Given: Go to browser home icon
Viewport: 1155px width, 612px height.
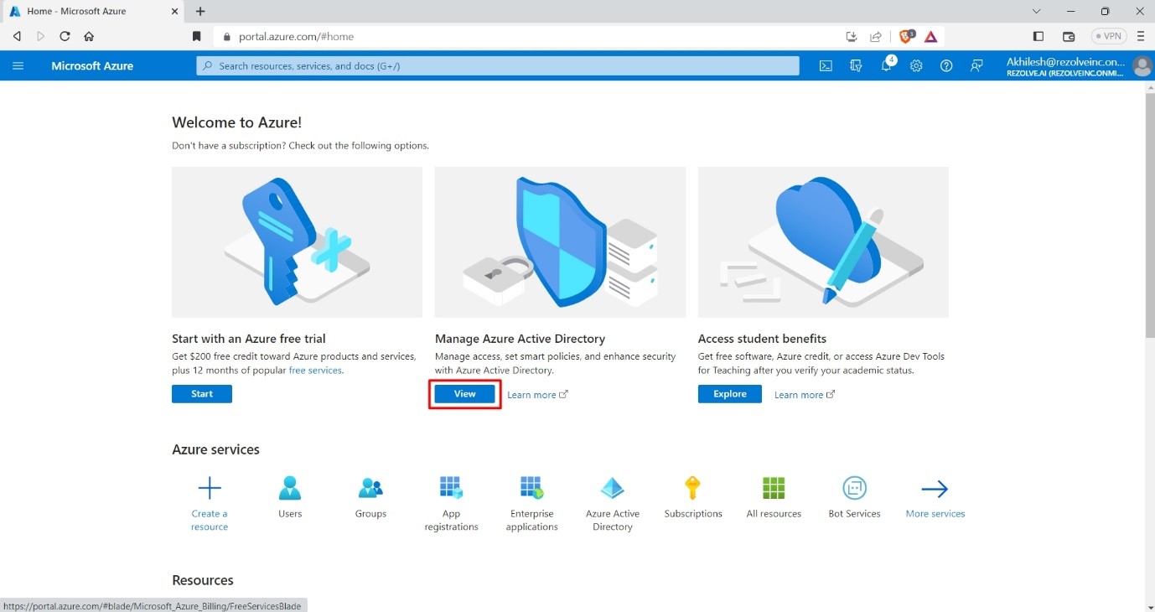Looking at the screenshot, I should (x=89, y=36).
